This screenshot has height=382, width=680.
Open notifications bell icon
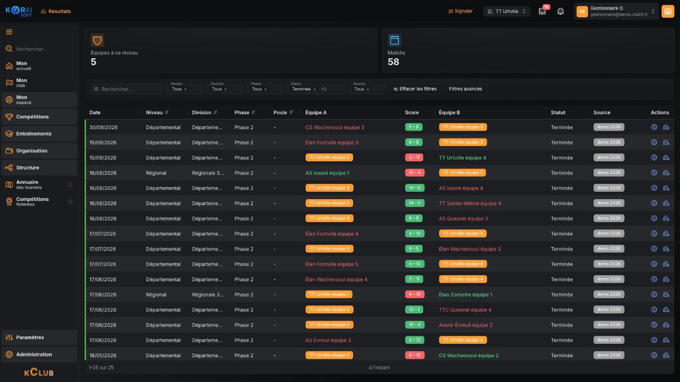tap(560, 11)
